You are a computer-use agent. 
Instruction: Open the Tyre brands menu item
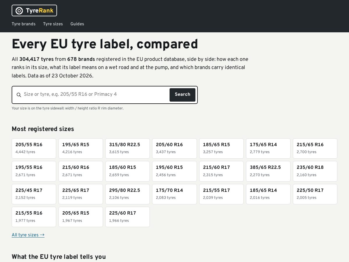point(24,24)
